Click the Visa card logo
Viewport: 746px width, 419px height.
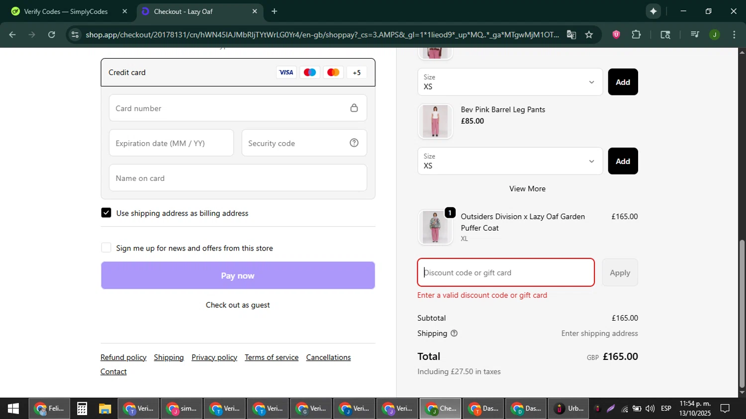pyautogui.click(x=286, y=73)
